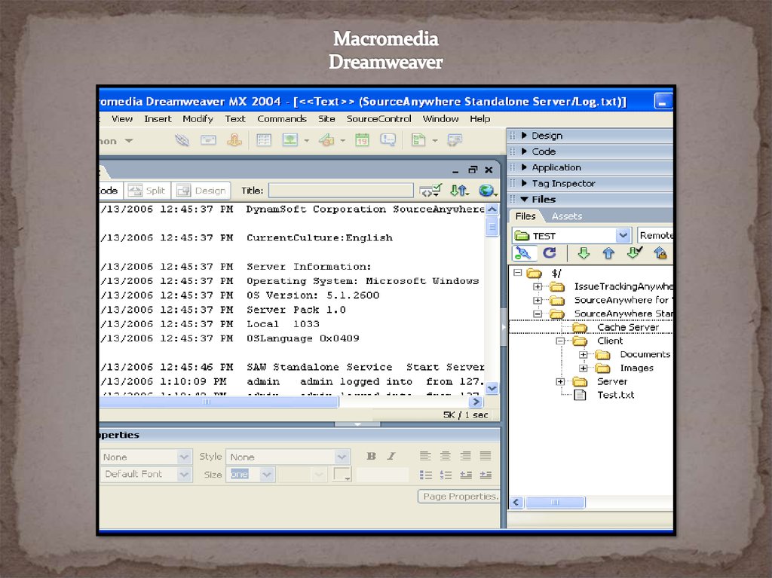Image resolution: width=772 pixels, height=578 pixels.
Task: Click the connect to remote host icon
Action: click(524, 252)
